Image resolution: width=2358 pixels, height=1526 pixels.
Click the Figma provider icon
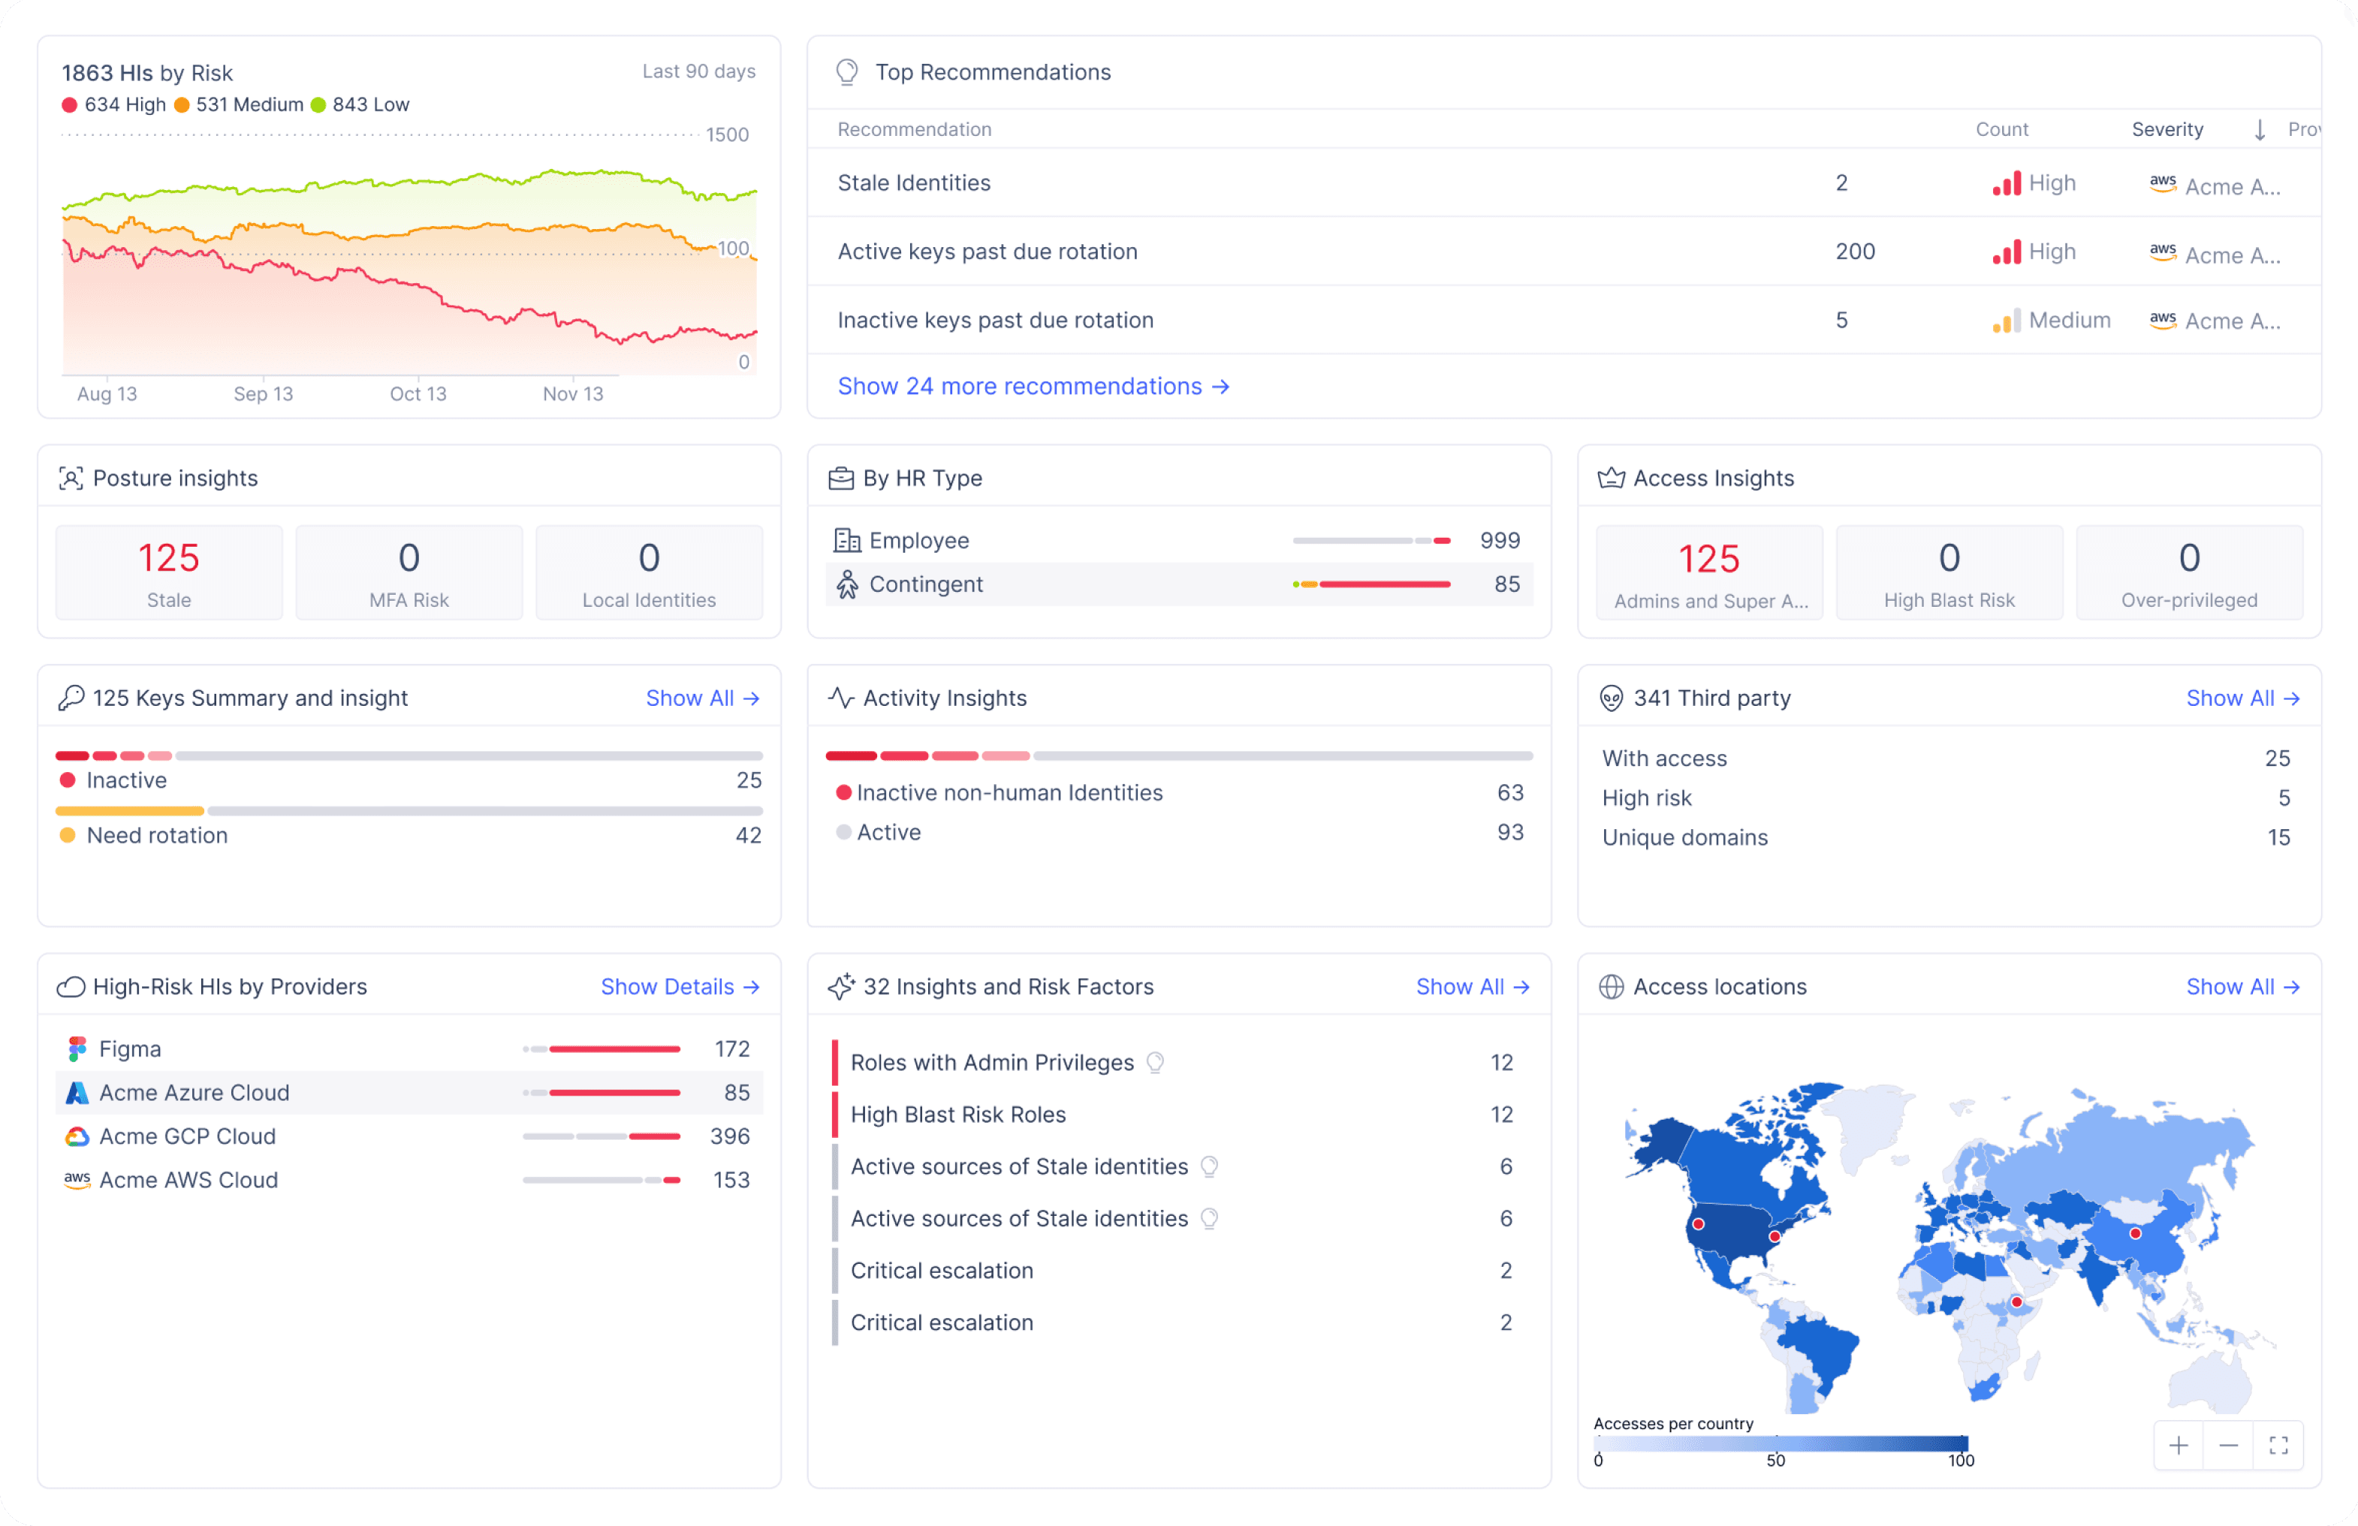pos(77,1048)
